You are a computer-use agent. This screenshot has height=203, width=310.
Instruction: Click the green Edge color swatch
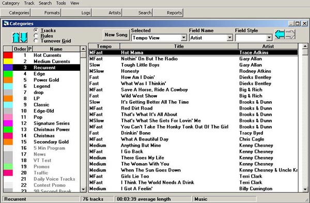click(8, 74)
